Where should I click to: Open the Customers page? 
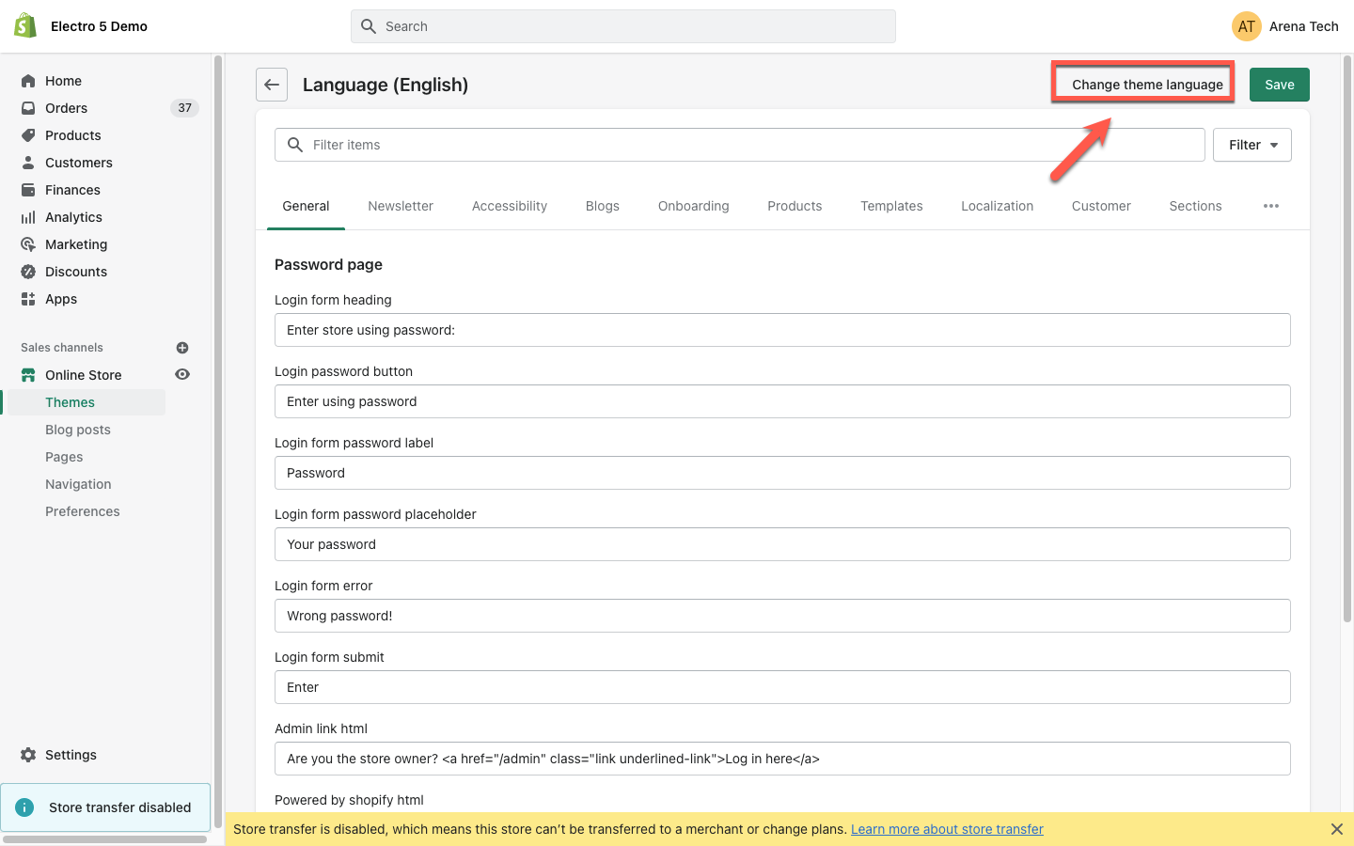click(78, 163)
